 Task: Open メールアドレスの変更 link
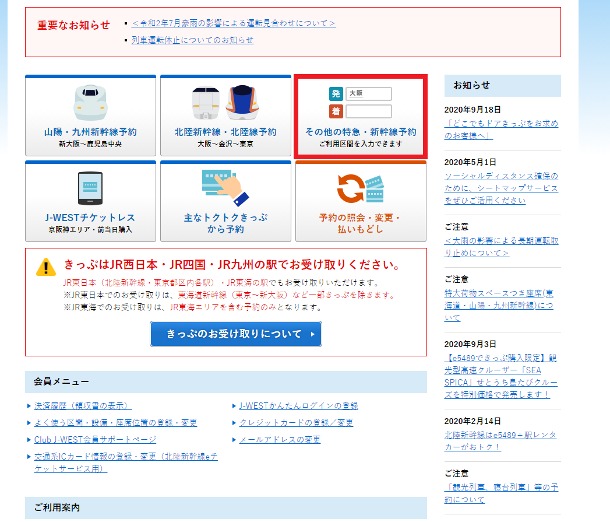point(280,439)
